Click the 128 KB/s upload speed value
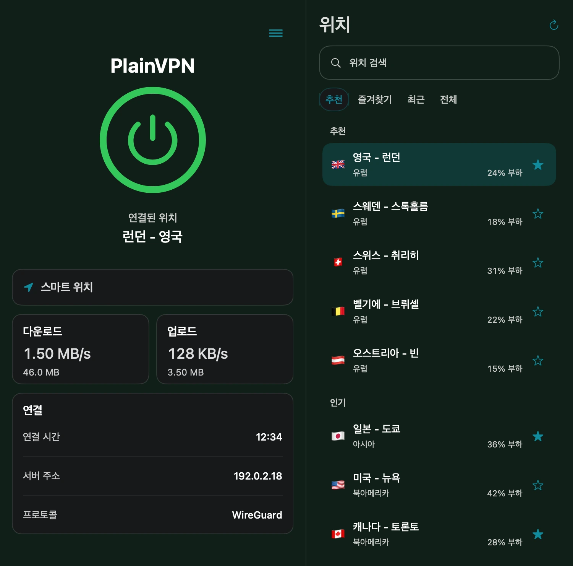The width and height of the screenshot is (573, 566). point(198,354)
